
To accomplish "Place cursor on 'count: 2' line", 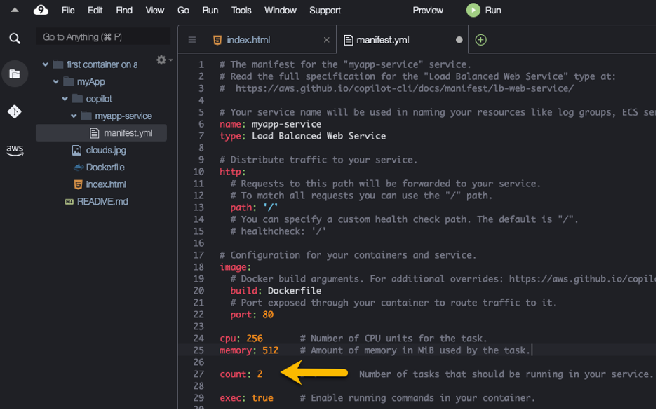I will tap(241, 374).
